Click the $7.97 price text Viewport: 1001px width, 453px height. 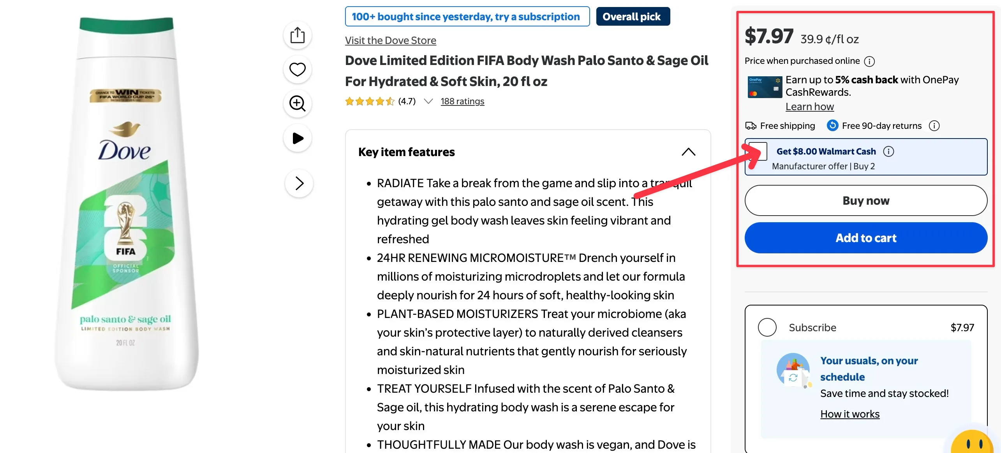(x=769, y=36)
